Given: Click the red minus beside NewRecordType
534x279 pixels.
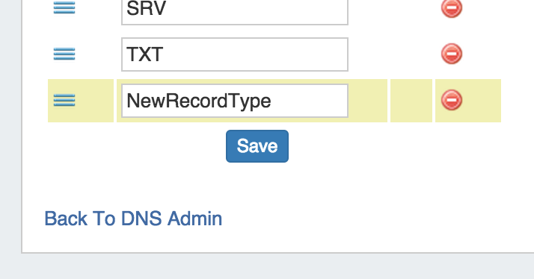Looking at the screenshot, I should pos(452,100).
